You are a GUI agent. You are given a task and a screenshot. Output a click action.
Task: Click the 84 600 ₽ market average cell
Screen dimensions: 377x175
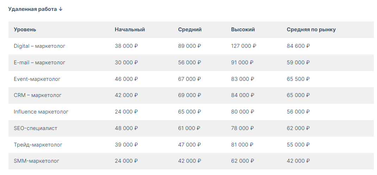(298, 46)
